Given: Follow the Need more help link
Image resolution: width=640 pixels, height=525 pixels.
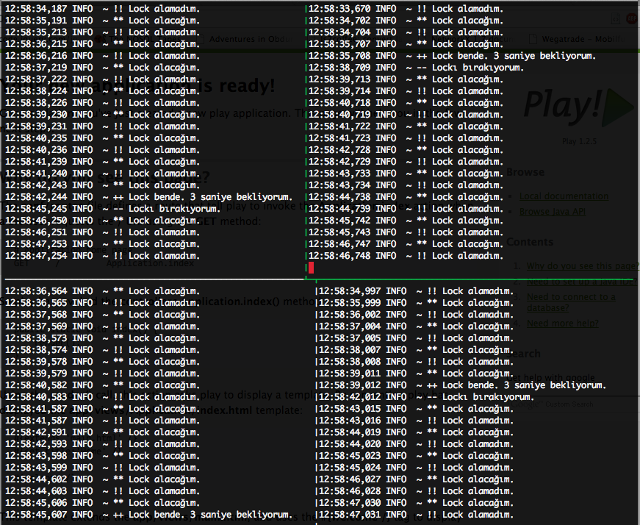Looking at the screenshot, I should (x=562, y=324).
